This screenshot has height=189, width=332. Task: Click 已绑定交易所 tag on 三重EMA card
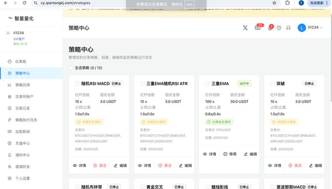219,122
